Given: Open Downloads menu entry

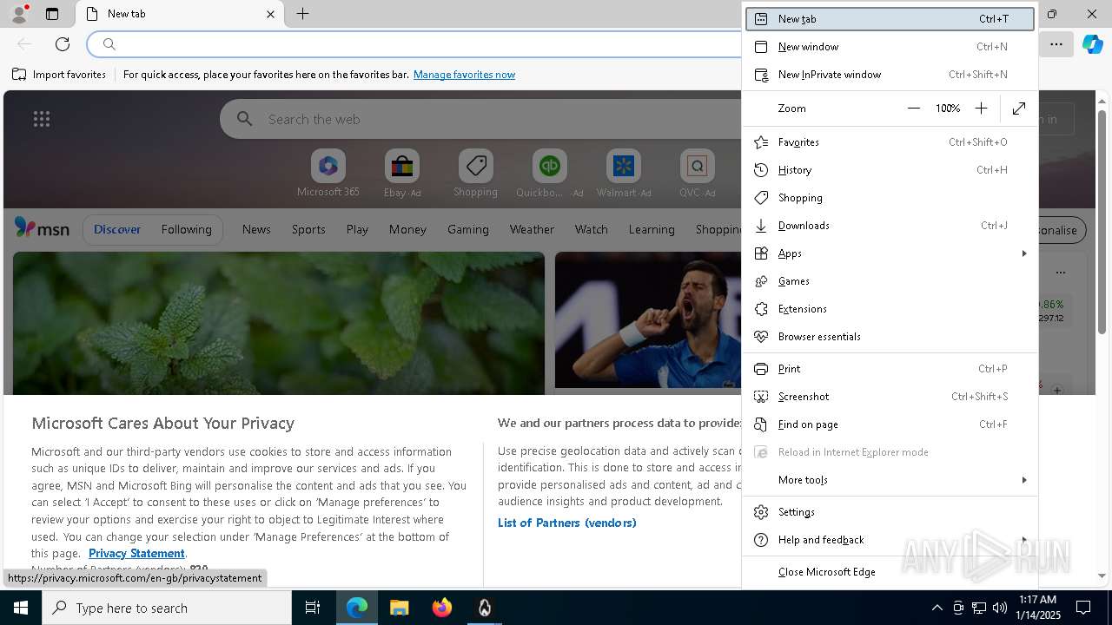Looking at the screenshot, I should [x=890, y=226].
